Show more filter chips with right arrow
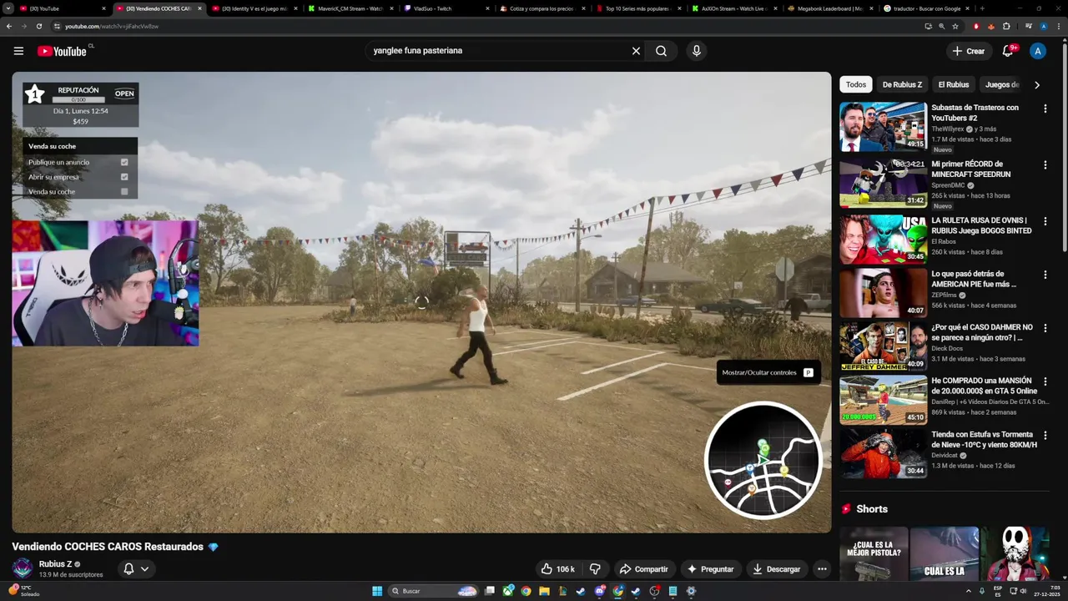1068x601 pixels. (1037, 84)
